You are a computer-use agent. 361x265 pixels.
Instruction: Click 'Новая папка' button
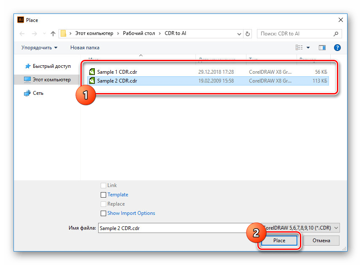[x=85, y=48]
